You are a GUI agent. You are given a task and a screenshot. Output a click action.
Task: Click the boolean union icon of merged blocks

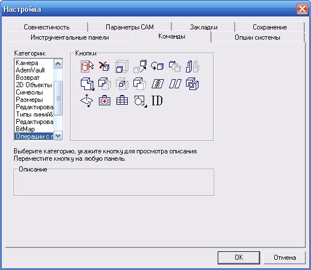coord(87,84)
